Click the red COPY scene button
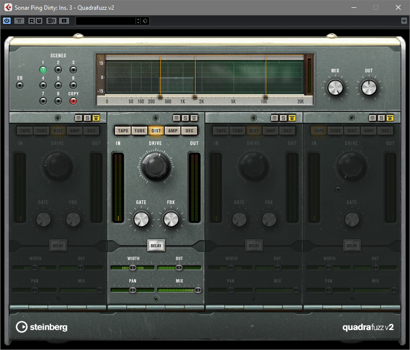 [74, 101]
